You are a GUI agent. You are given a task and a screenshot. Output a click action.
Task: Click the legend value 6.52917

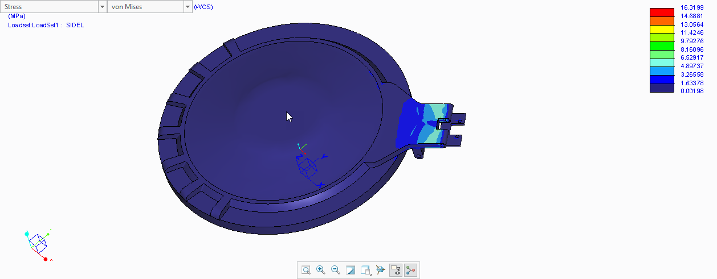[x=691, y=57]
